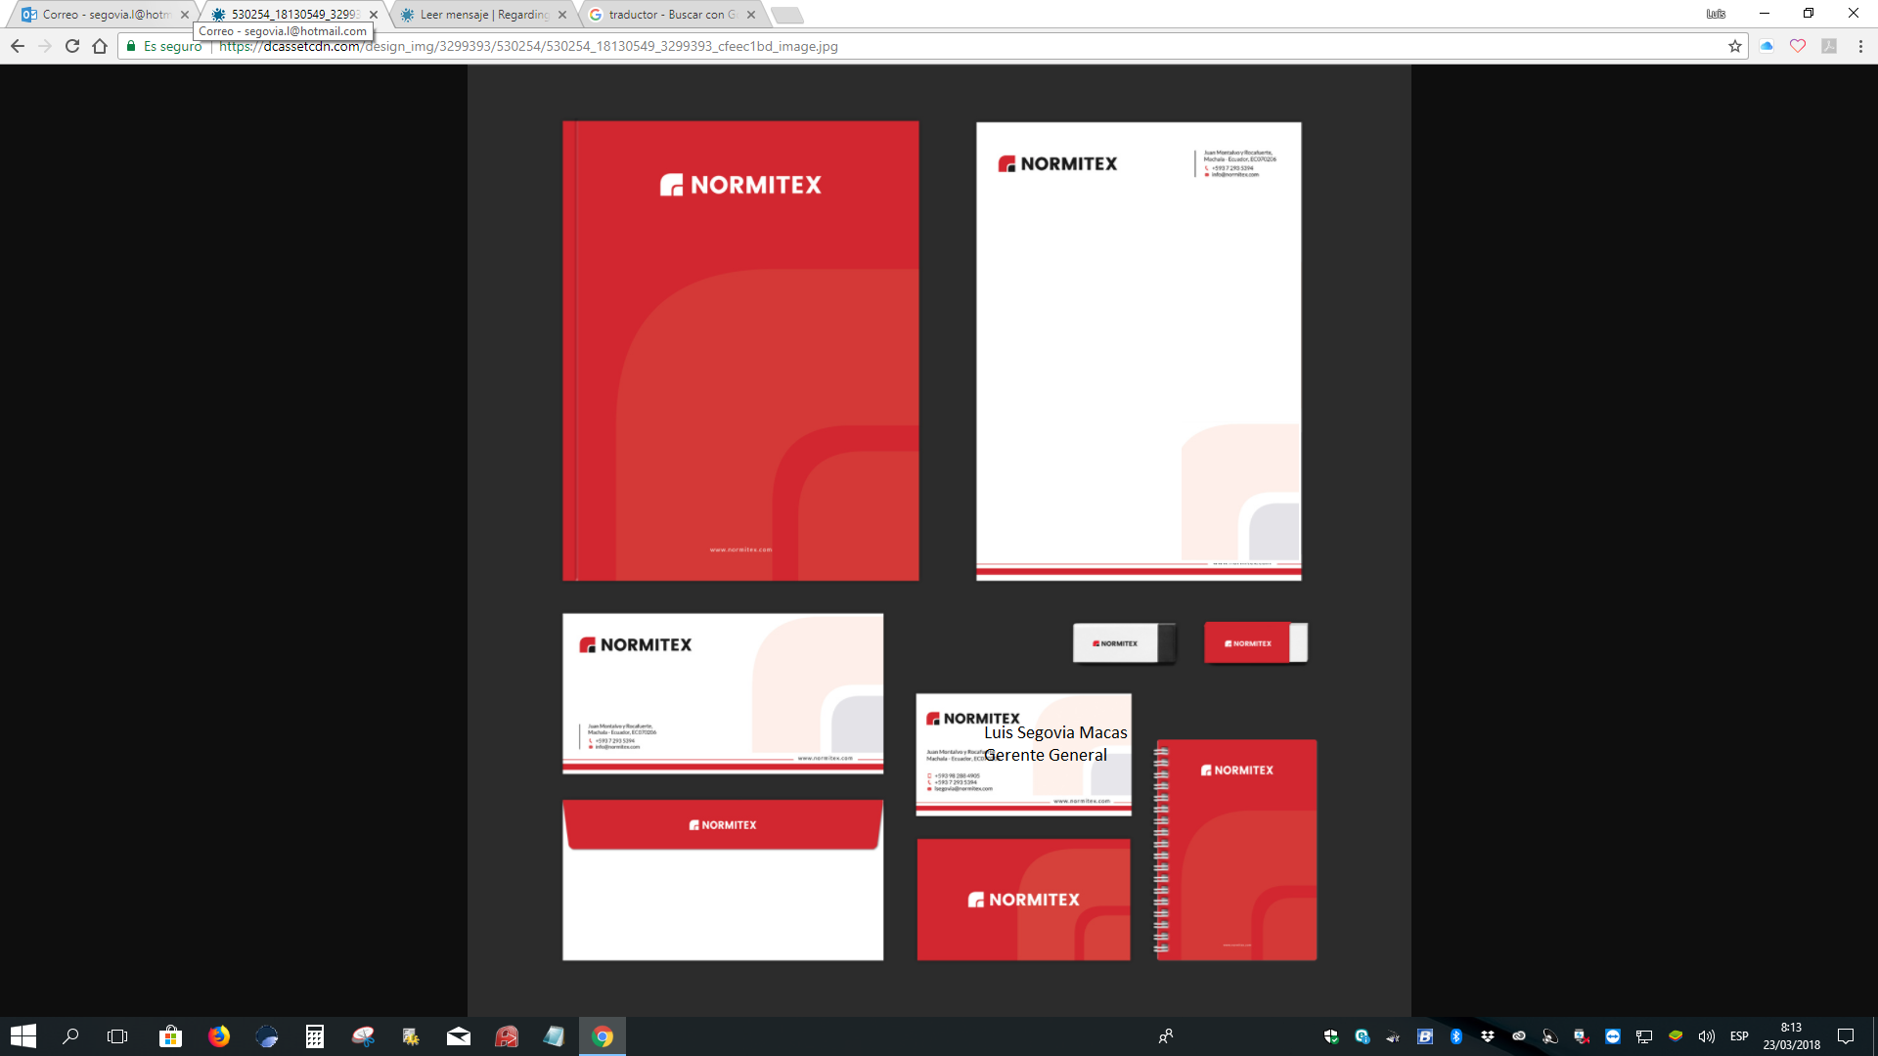Click the cloud extension icon
Image resolution: width=1878 pixels, height=1056 pixels.
[x=1766, y=46]
